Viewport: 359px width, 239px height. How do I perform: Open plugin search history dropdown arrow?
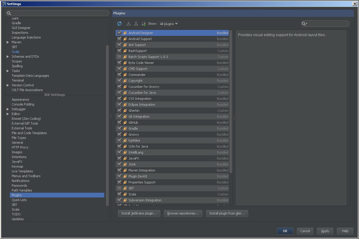(307, 24)
